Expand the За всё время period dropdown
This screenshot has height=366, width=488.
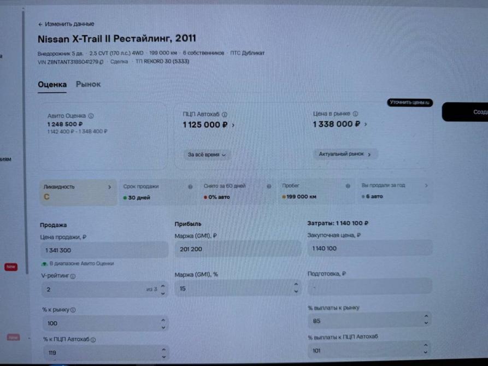[207, 155]
